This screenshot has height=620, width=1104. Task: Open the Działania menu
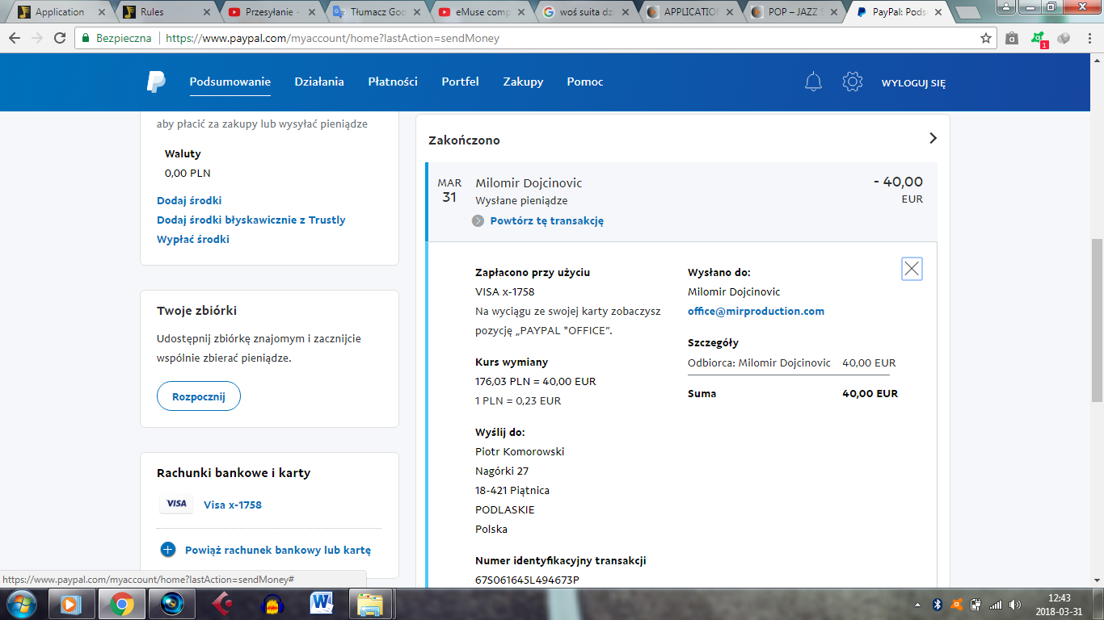tap(319, 82)
